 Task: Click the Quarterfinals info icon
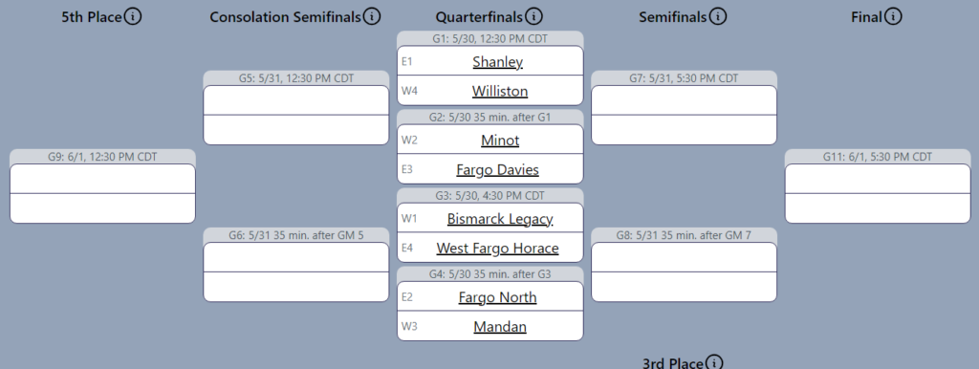point(533,16)
